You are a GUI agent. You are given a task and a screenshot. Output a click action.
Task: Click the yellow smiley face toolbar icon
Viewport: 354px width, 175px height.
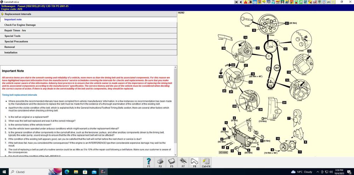[x=310, y=2]
